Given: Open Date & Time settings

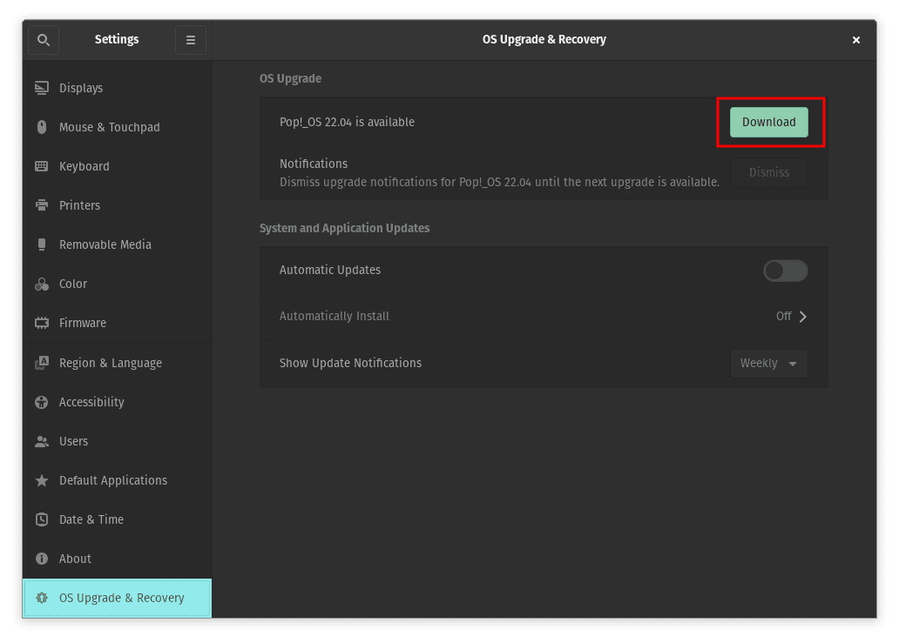Looking at the screenshot, I should pos(117,519).
